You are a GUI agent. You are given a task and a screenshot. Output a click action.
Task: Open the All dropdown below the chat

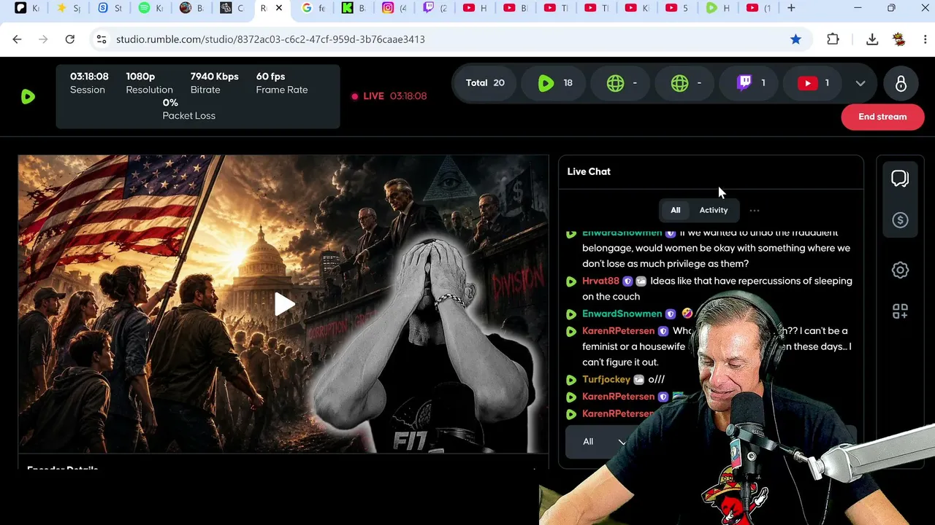[x=603, y=442]
